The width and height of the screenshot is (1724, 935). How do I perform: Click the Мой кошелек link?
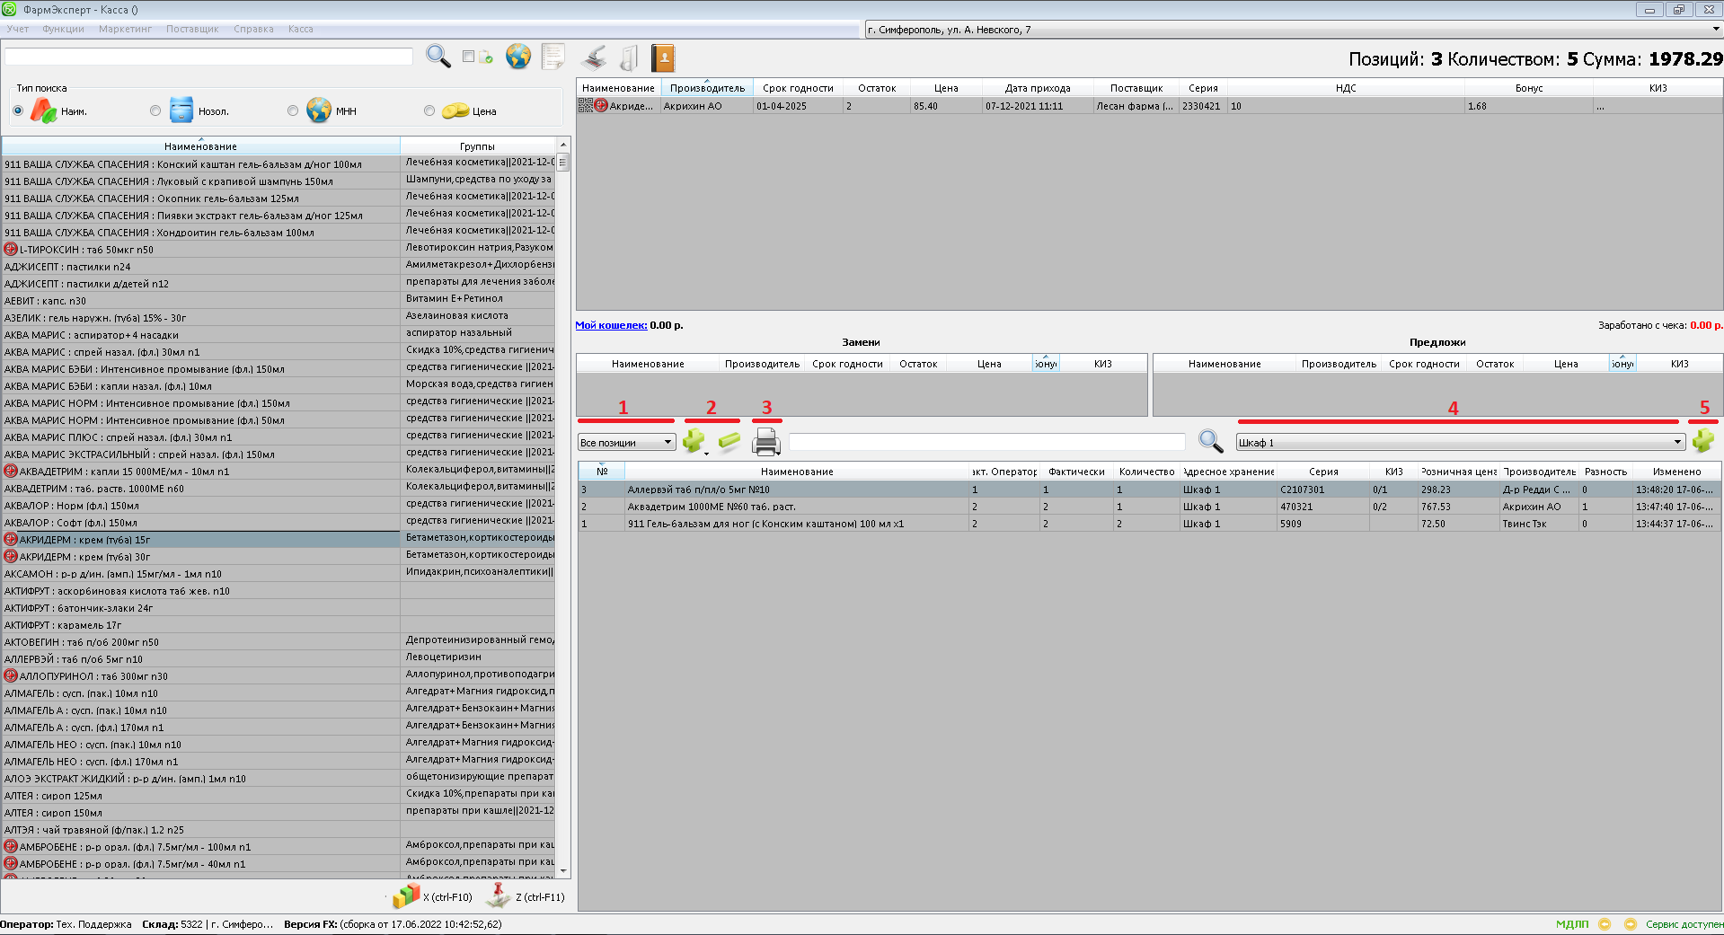pos(611,325)
